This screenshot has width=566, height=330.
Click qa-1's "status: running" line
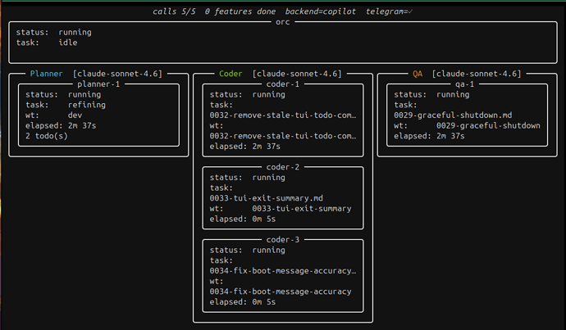pyautogui.click(x=431, y=94)
